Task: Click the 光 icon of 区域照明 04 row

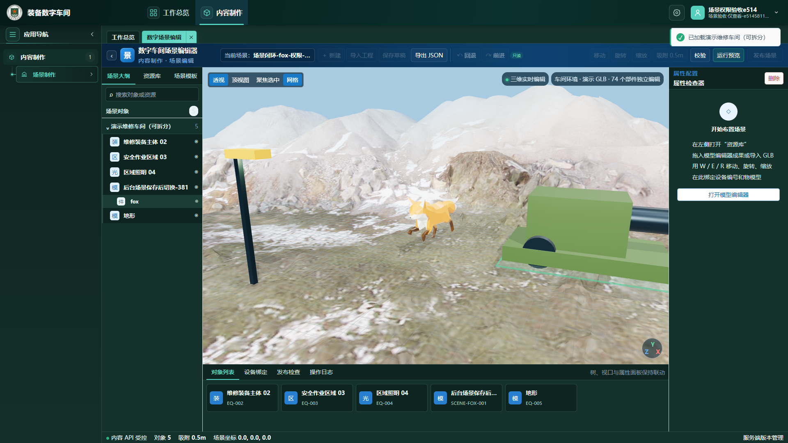Action: pyautogui.click(x=115, y=172)
